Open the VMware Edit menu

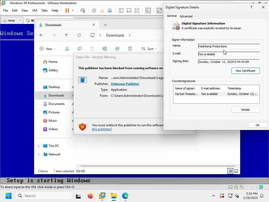pos(15,11)
